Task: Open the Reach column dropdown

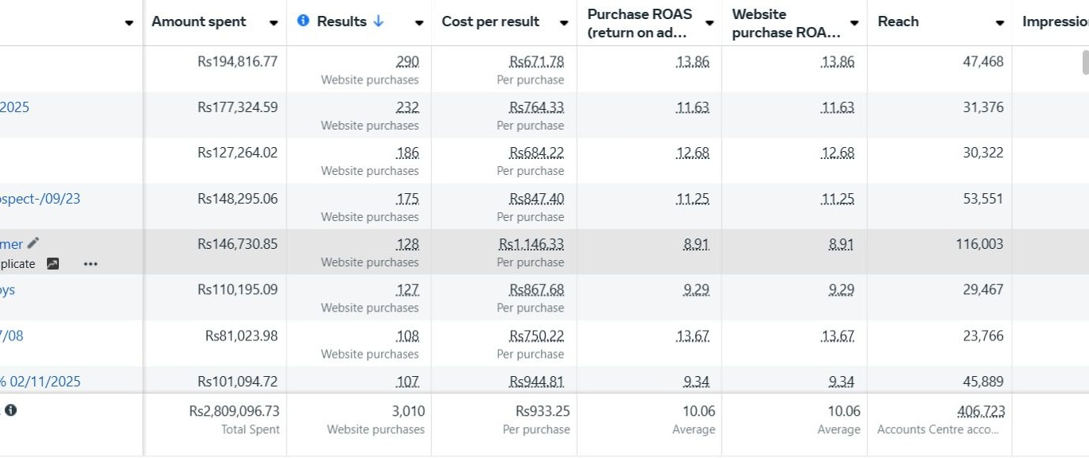Action: [1000, 23]
